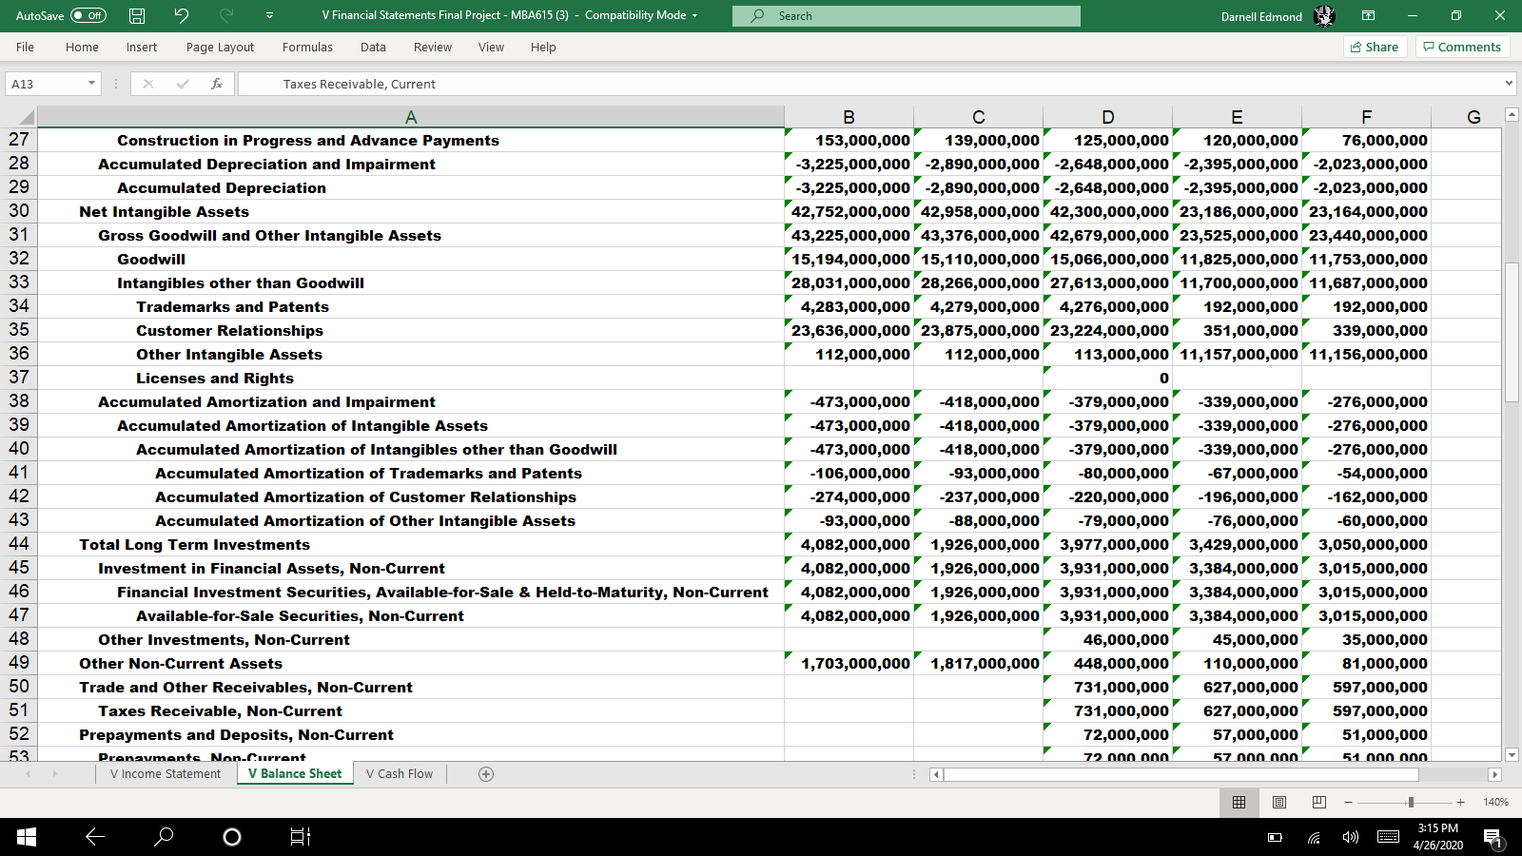Open Ribbon Display Options icon
This screenshot has width=1522, height=856.
1368,15
